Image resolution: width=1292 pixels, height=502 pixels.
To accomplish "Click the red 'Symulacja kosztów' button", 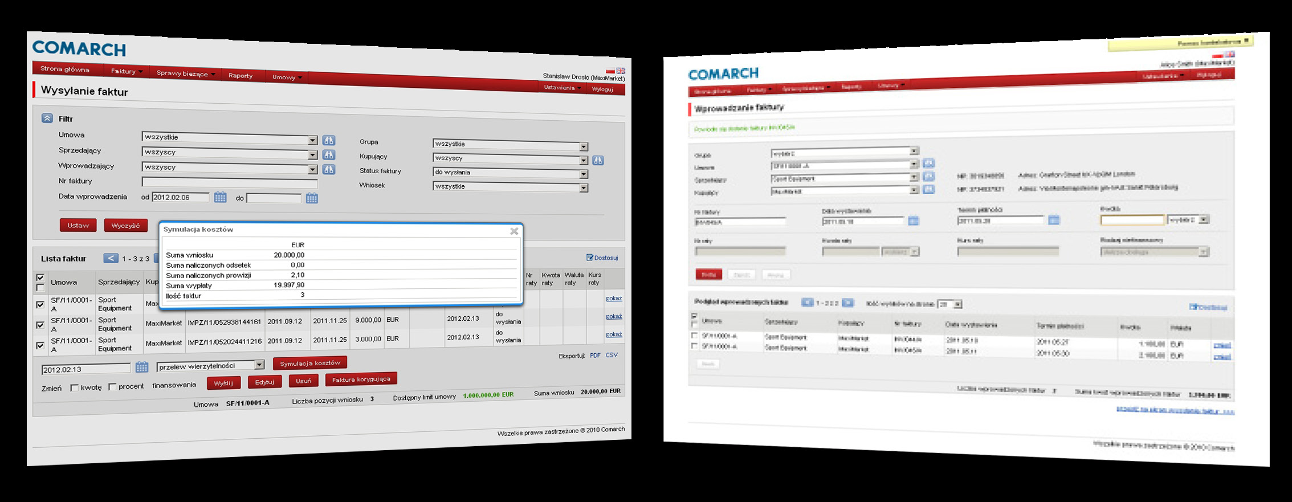I will pos(310,363).
